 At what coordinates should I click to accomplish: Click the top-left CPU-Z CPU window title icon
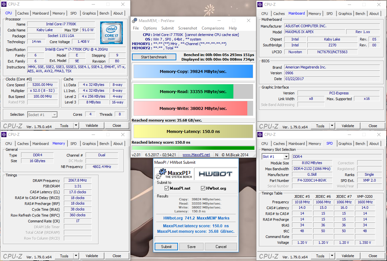4,4
